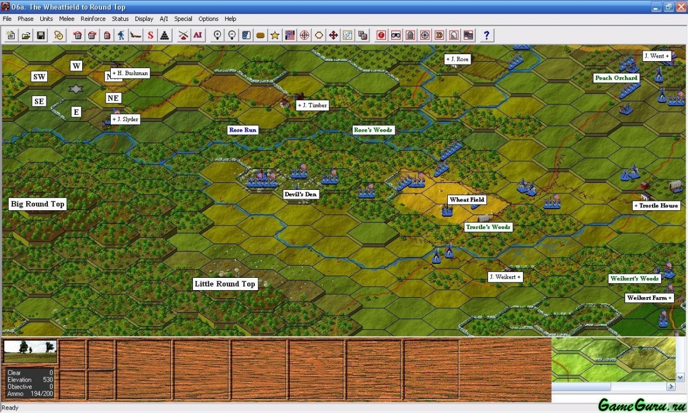Screen dimensions: 688x413
Task: Click the overlapping squares toolbar icon
Action: point(363,36)
